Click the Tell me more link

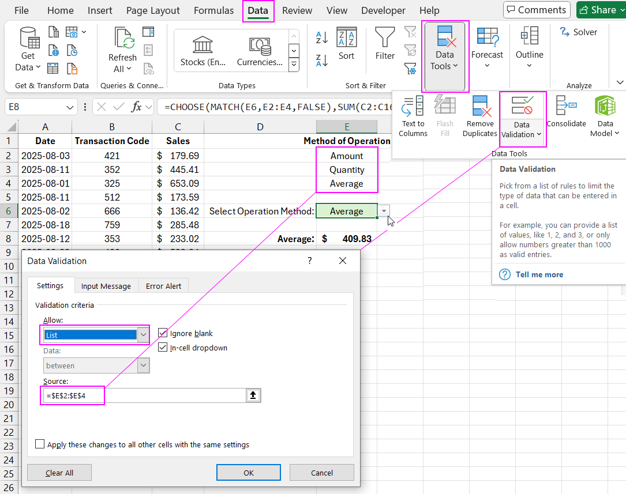click(x=539, y=274)
